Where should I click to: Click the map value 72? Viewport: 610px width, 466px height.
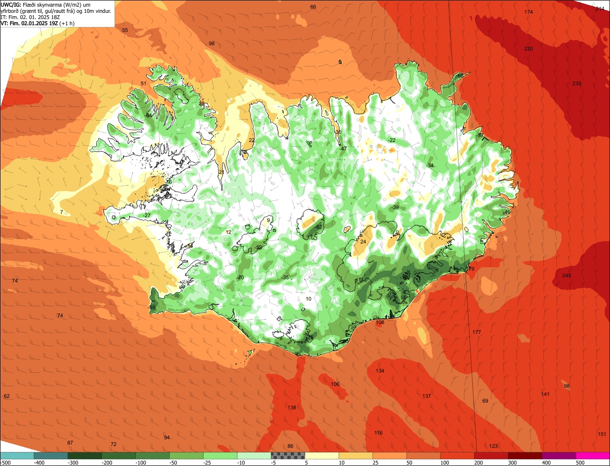coord(113,444)
